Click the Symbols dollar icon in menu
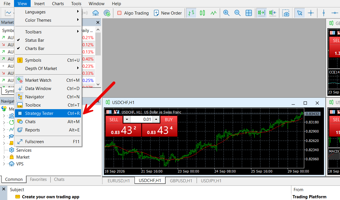Screen dimensions: 340x200 click(20, 60)
